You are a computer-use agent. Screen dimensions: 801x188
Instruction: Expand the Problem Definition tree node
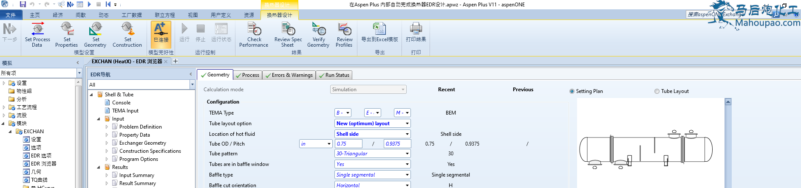point(107,127)
